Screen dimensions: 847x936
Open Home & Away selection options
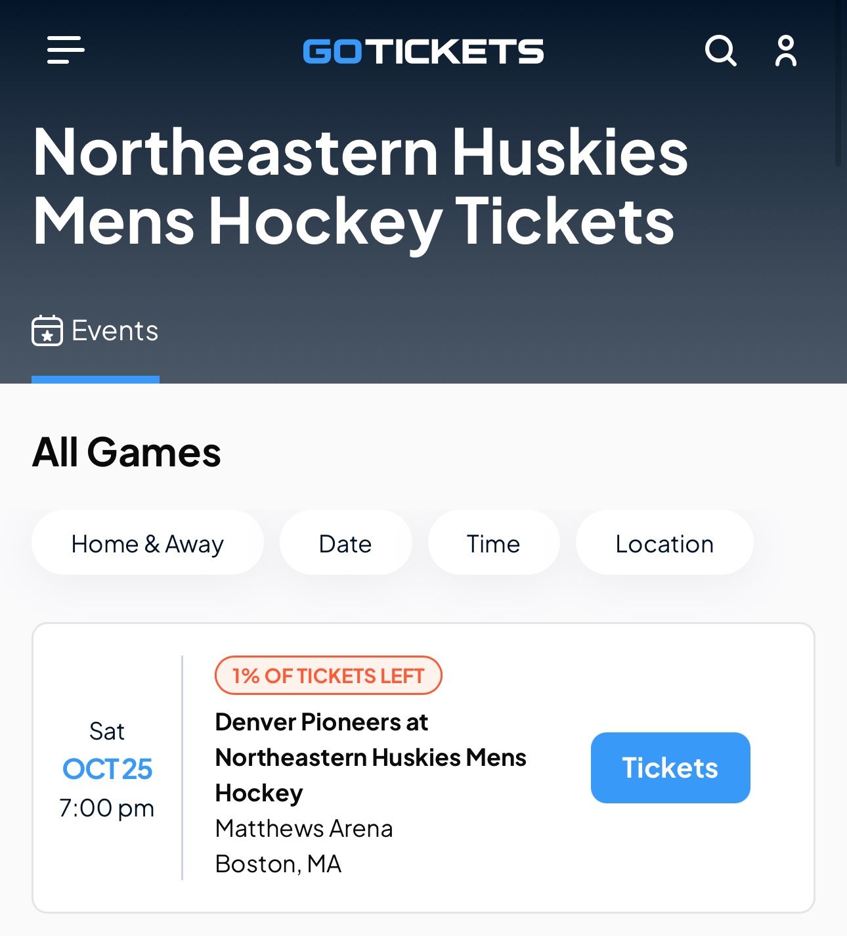(x=147, y=543)
